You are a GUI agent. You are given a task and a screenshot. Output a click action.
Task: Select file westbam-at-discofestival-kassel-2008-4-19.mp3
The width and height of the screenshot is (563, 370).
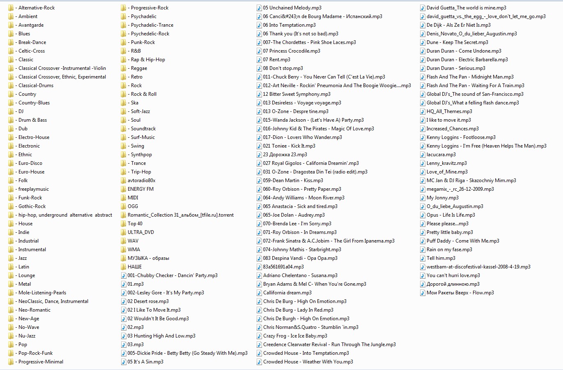coord(478,267)
